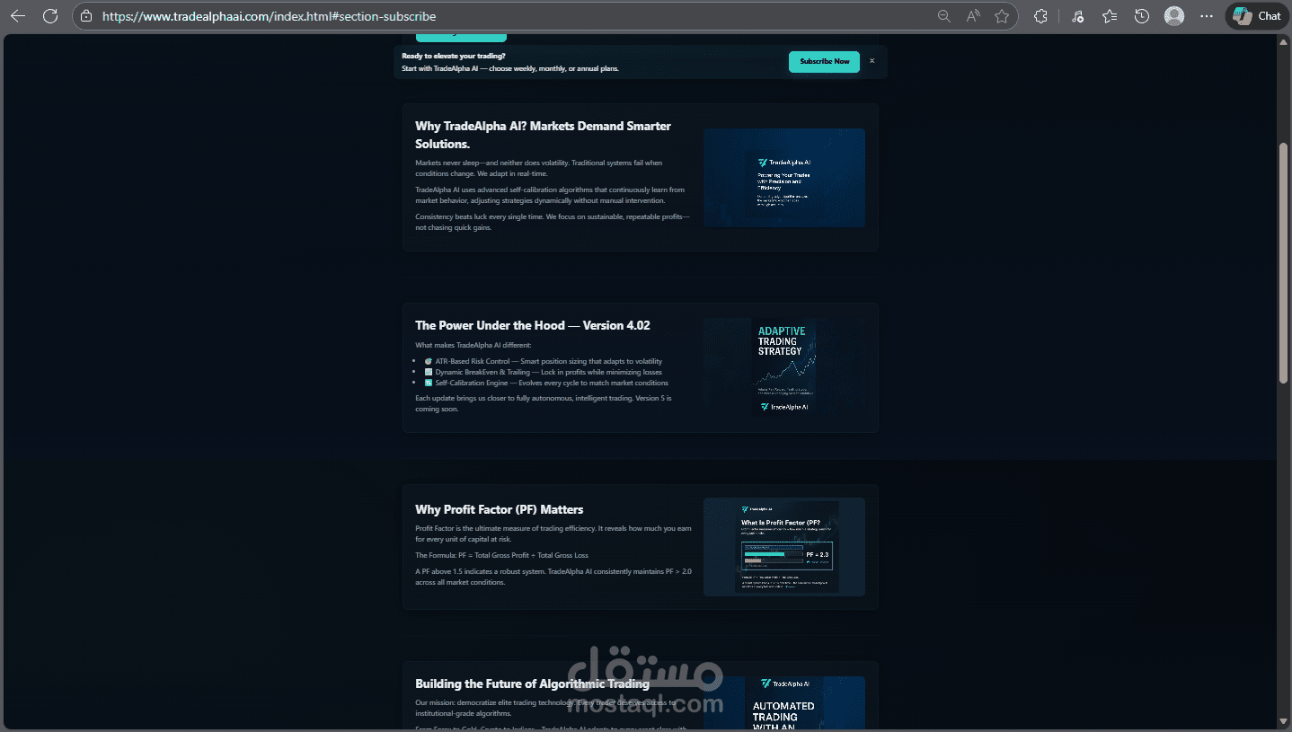Click the Subscribe Now button

[x=824, y=62]
